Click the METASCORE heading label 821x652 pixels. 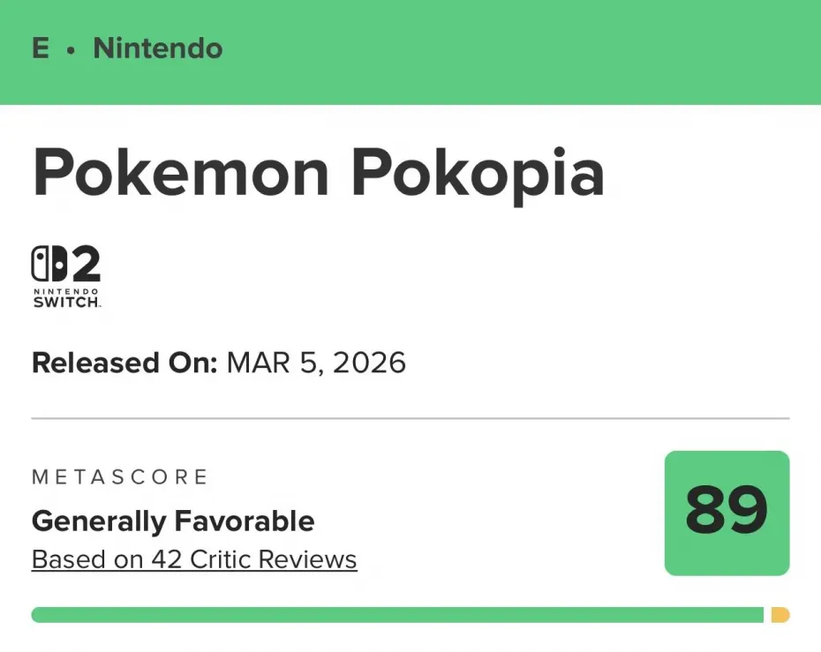(120, 477)
